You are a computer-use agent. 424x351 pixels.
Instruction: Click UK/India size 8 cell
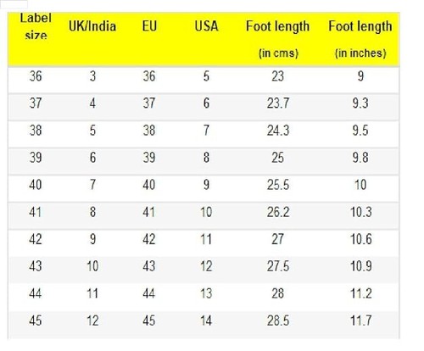pos(92,212)
